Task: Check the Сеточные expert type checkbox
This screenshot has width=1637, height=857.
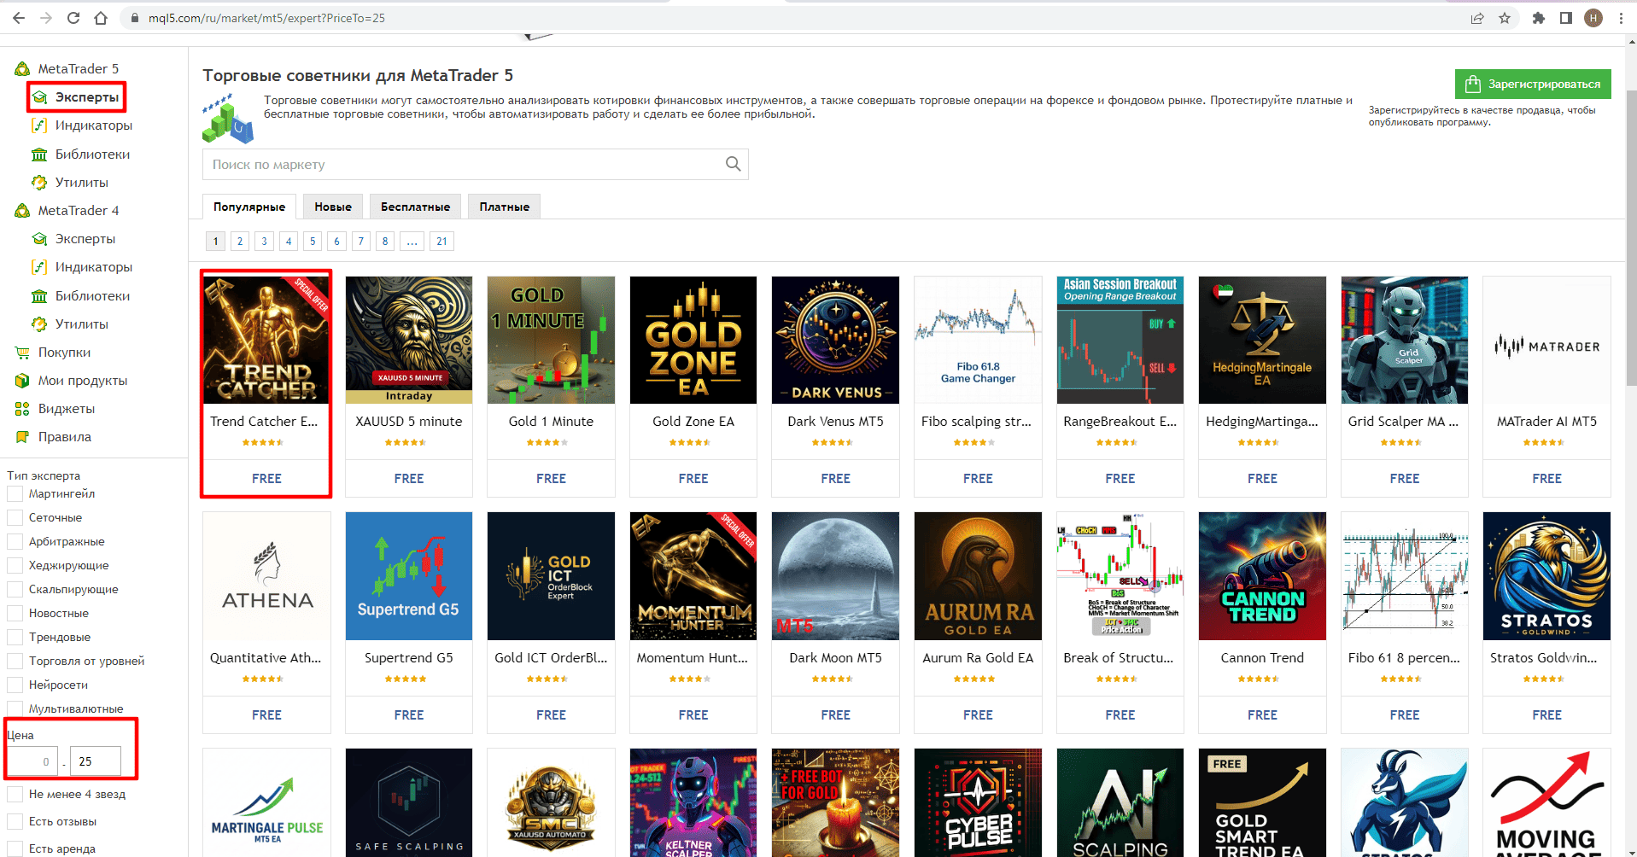Action: [15, 518]
